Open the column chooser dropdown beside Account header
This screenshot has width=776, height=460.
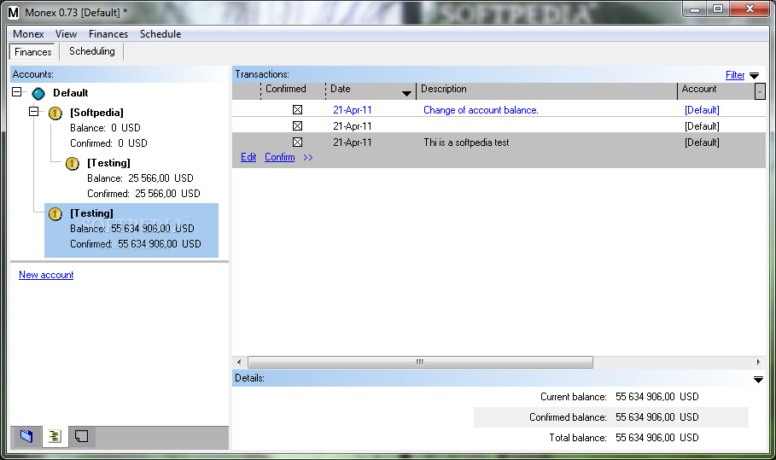click(760, 91)
